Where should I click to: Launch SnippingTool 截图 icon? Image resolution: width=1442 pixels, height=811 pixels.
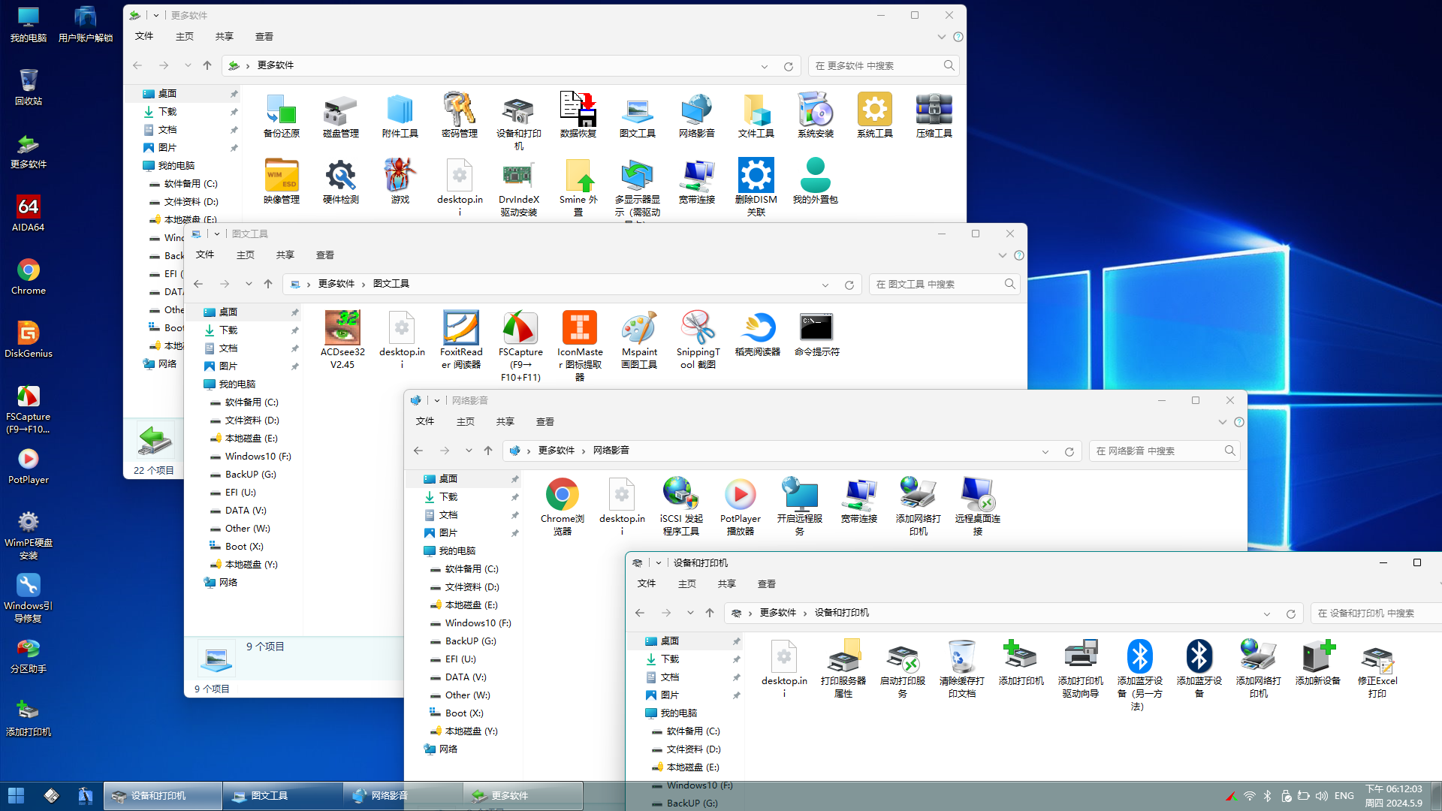[x=698, y=340]
